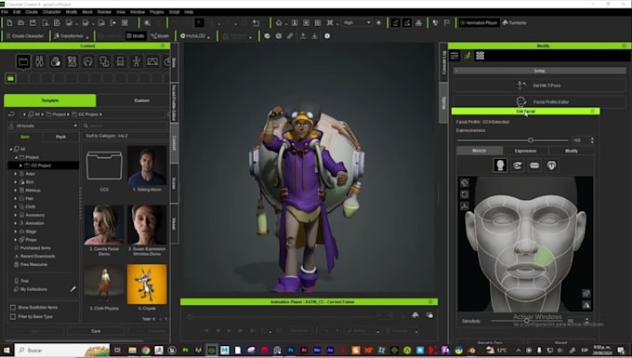Viewport: 632px width, 358px height.
Task: Select Purchased Items in the tree
Action: click(x=35, y=248)
